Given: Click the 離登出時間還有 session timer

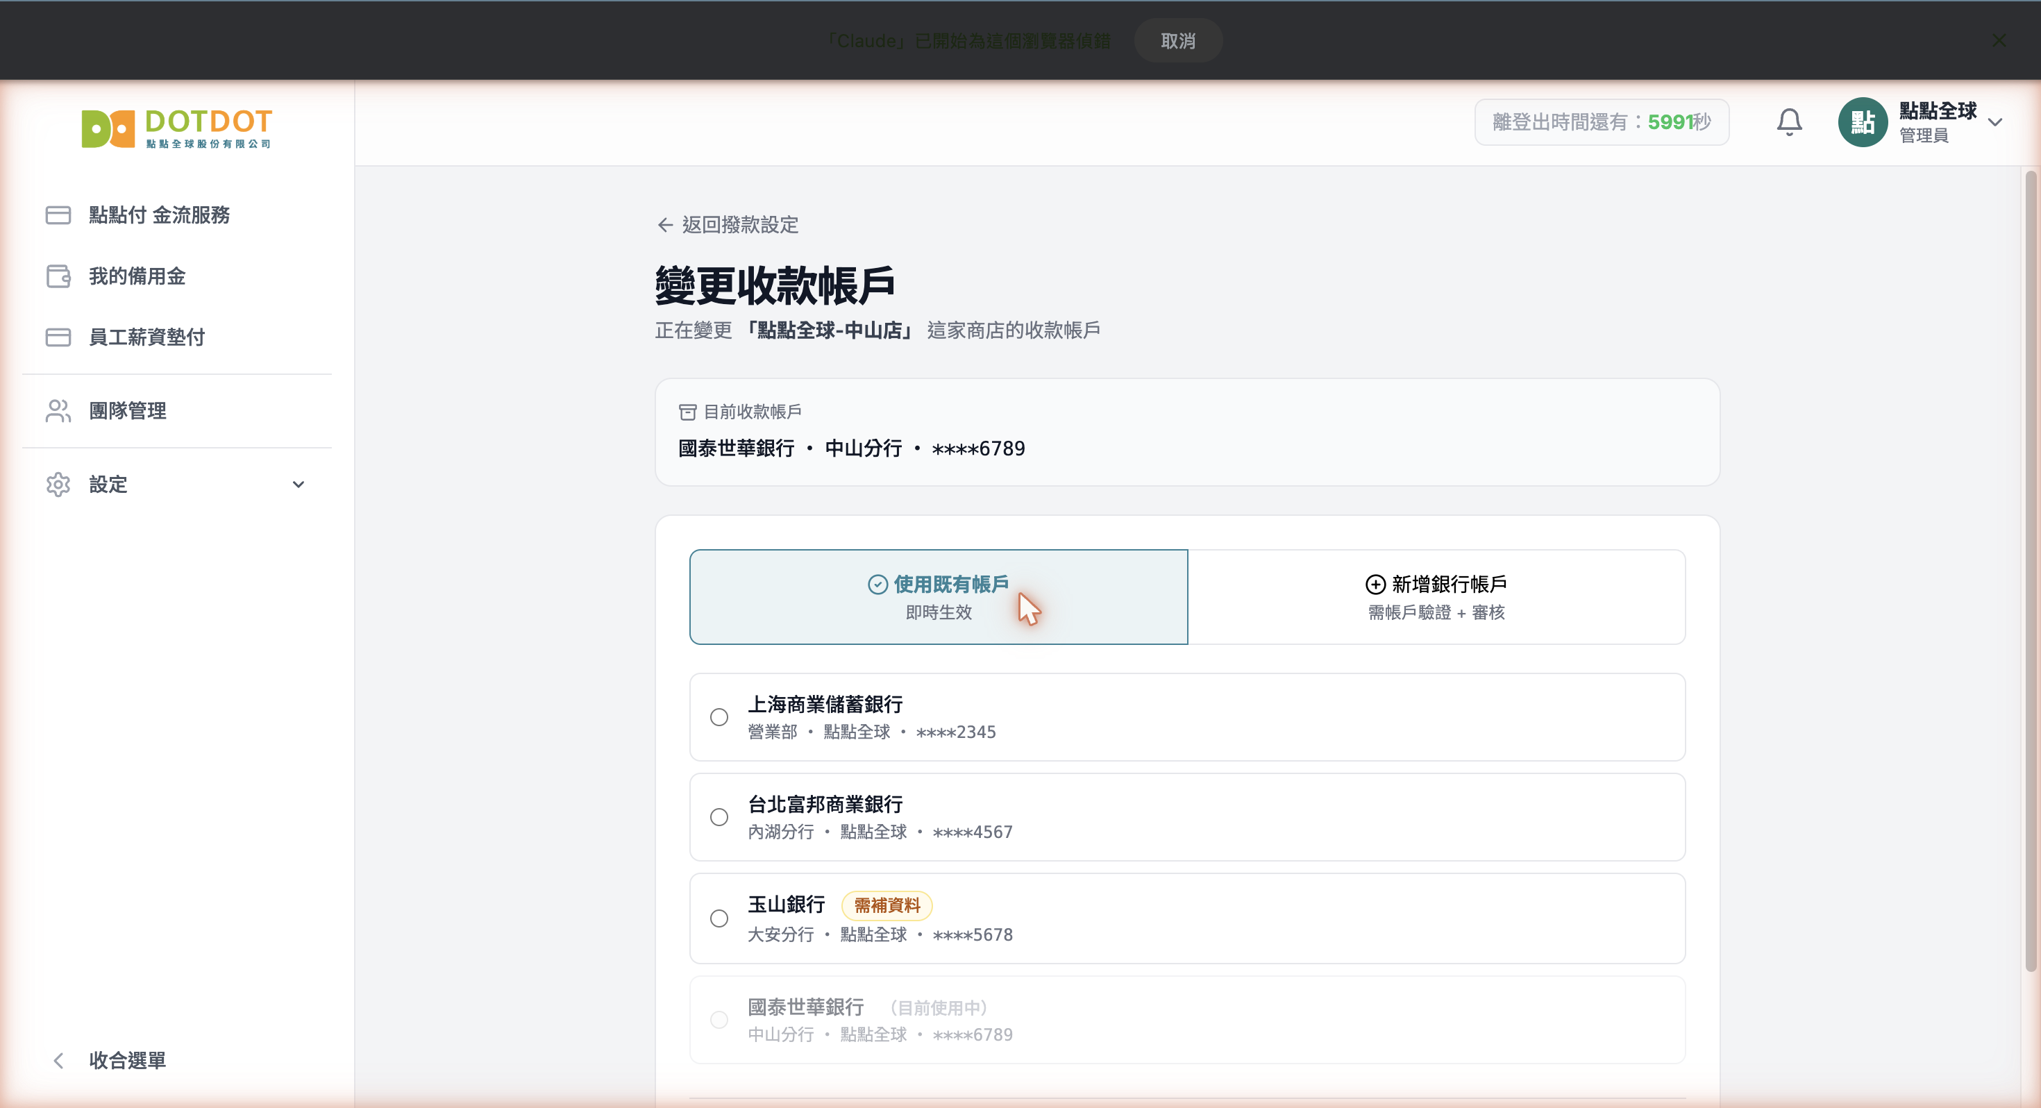Looking at the screenshot, I should coord(1602,122).
